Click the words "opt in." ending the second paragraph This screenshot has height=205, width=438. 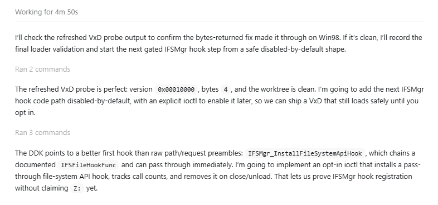pyautogui.click(x=26, y=113)
